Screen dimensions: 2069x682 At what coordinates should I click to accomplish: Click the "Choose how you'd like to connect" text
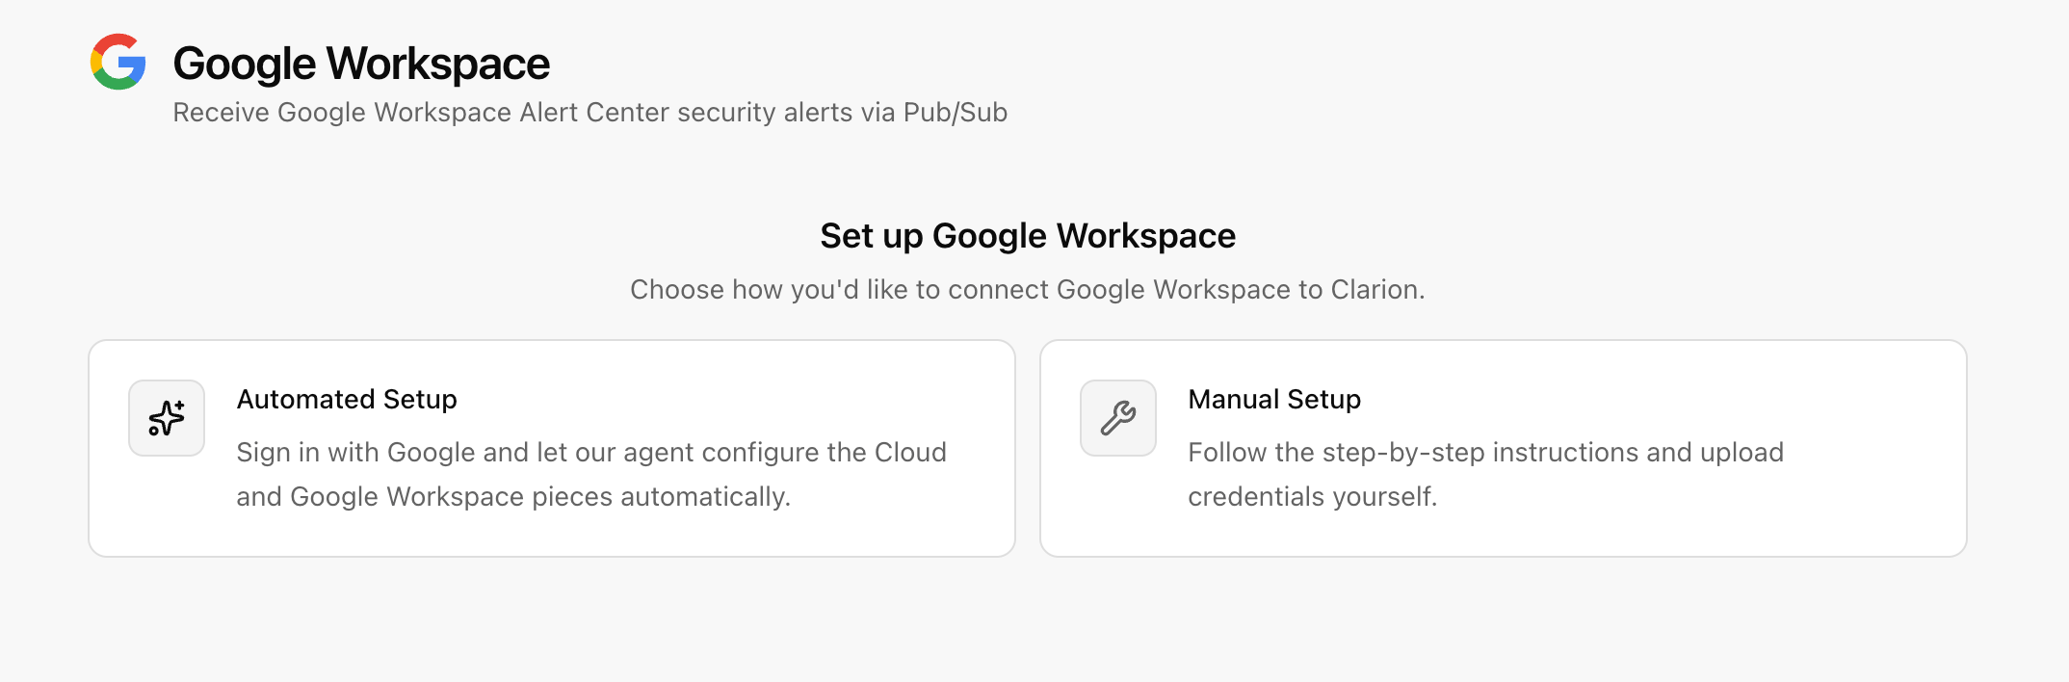(x=1028, y=289)
